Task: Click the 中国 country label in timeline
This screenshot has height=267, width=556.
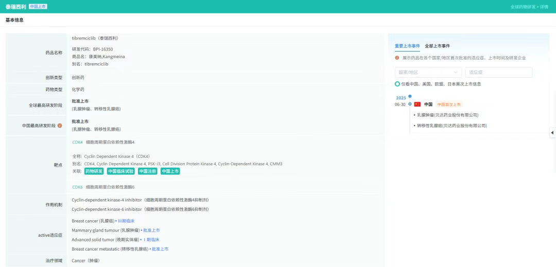Action: pos(428,104)
